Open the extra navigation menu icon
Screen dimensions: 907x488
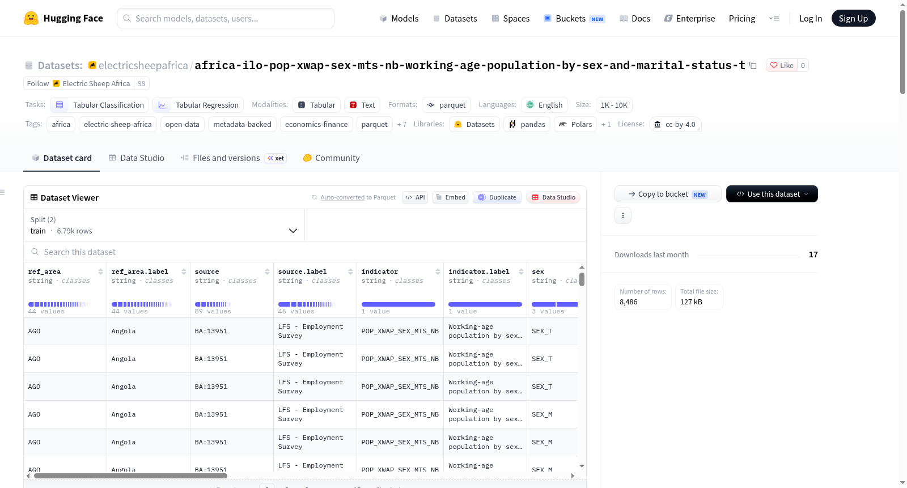774,18
